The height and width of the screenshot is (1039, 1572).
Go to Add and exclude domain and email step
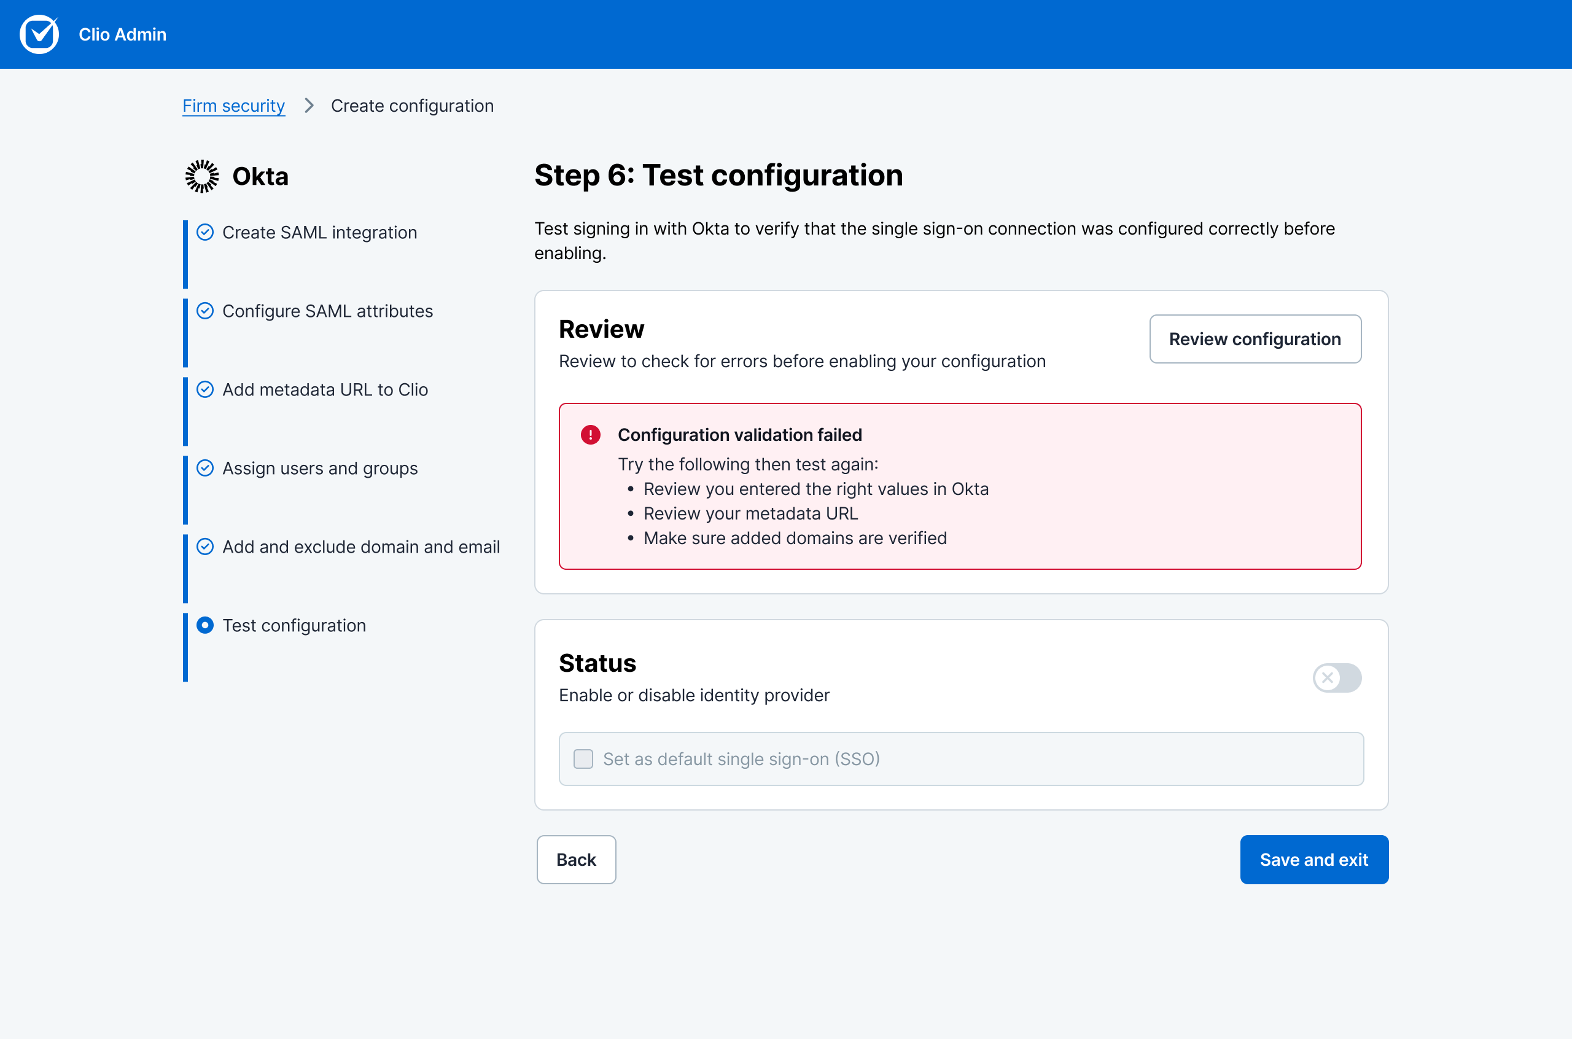[361, 547]
